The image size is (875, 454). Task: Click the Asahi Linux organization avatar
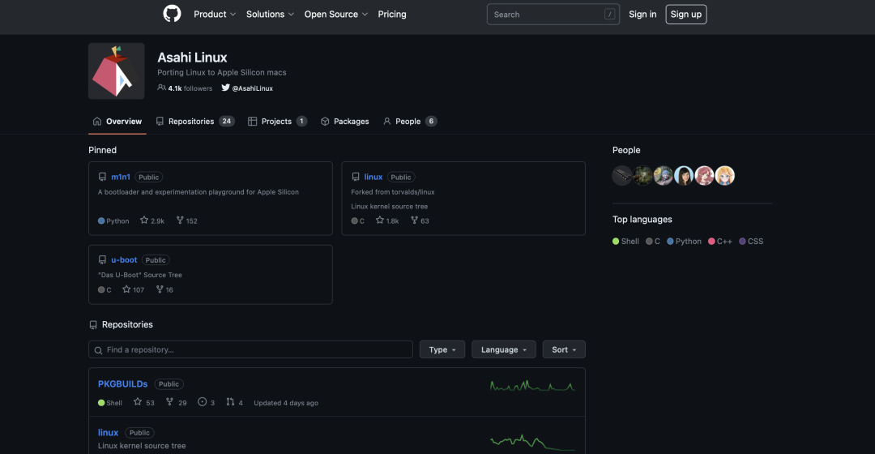click(117, 71)
